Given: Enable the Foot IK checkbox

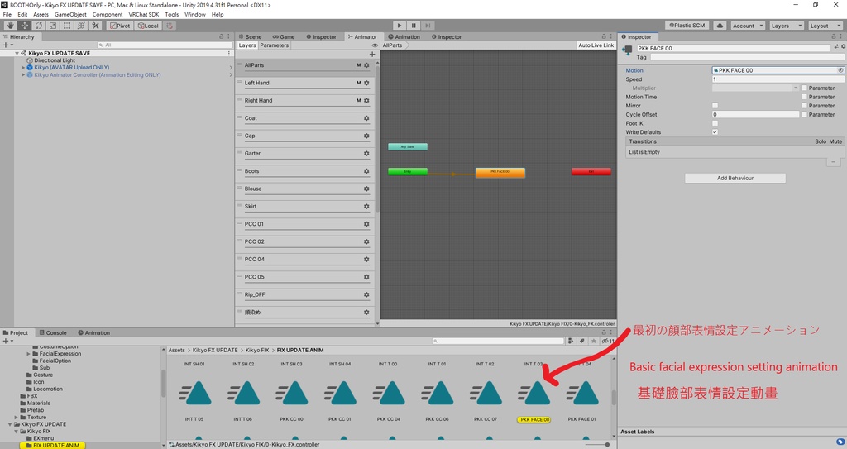Looking at the screenshot, I should coord(715,123).
